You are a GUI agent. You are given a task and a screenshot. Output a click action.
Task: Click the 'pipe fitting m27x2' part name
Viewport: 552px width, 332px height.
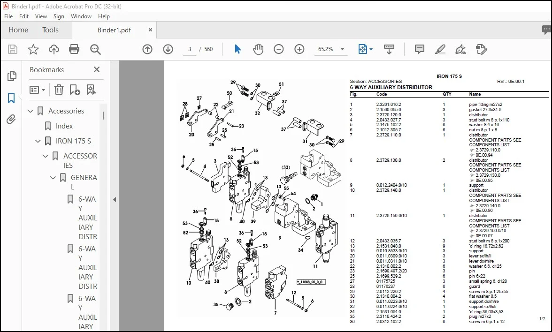coord(485,105)
